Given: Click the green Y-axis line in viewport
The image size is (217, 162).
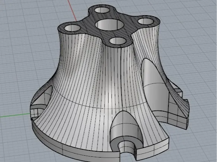Looking at the screenshot, I should click(x=15, y=115).
